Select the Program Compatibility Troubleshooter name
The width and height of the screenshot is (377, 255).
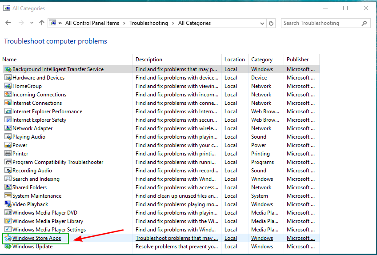pos(58,162)
